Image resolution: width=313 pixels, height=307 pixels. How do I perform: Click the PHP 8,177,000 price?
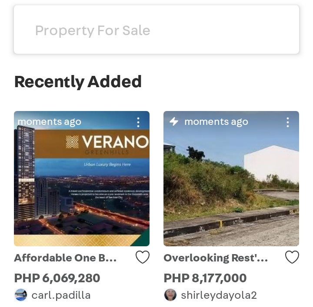(205, 278)
